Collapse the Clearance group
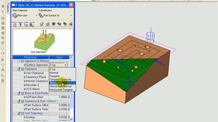218x122 pixels. pyautogui.click(x=22, y=69)
